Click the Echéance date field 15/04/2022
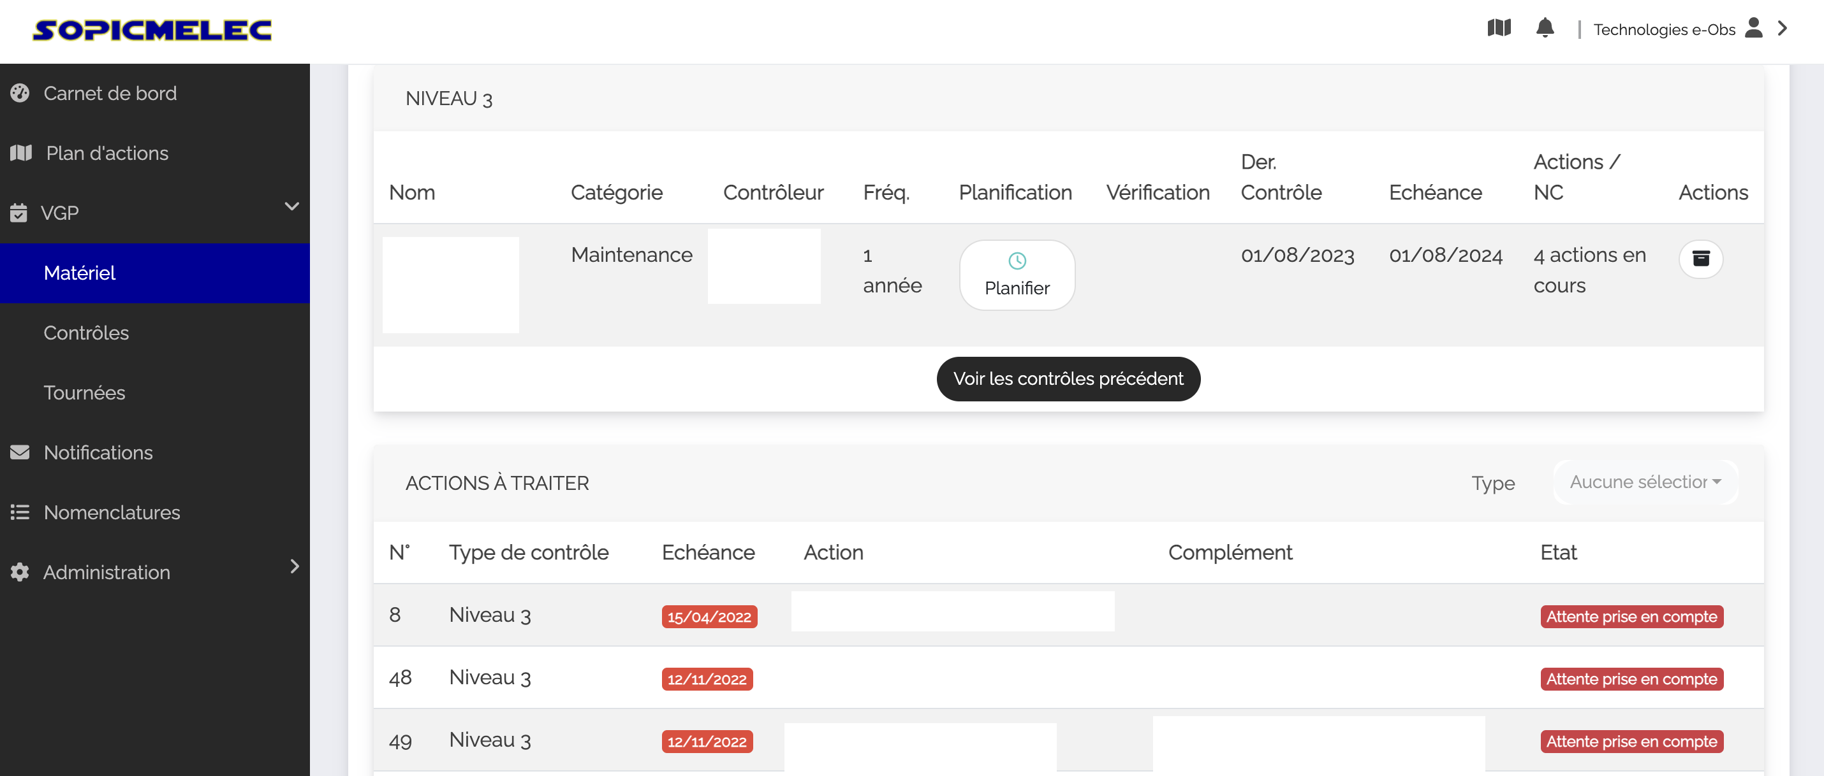1824x776 pixels. (709, 617)
